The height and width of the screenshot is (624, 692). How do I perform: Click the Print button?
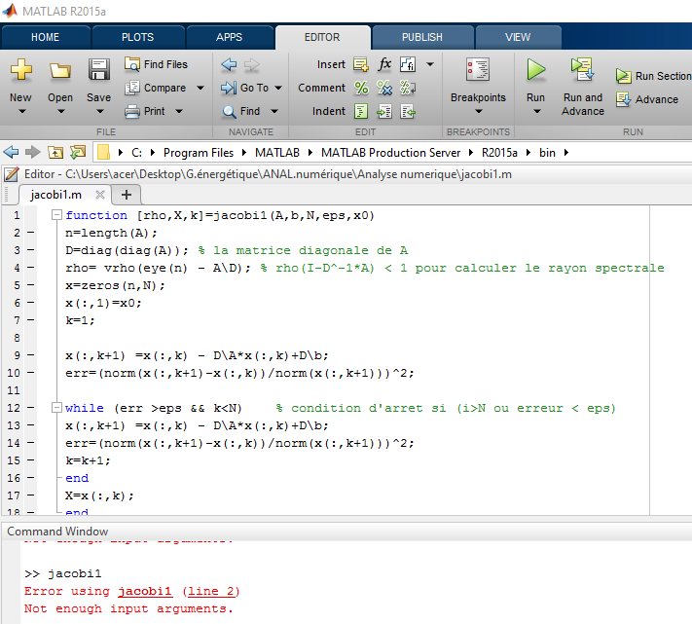(145, 111)
